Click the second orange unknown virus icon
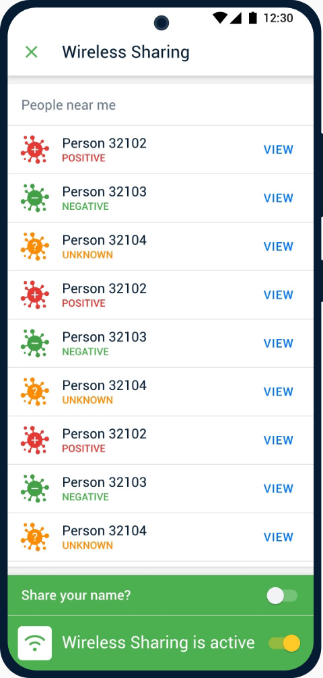This screenshot has width=323, height=678. [x=34, y=391]
